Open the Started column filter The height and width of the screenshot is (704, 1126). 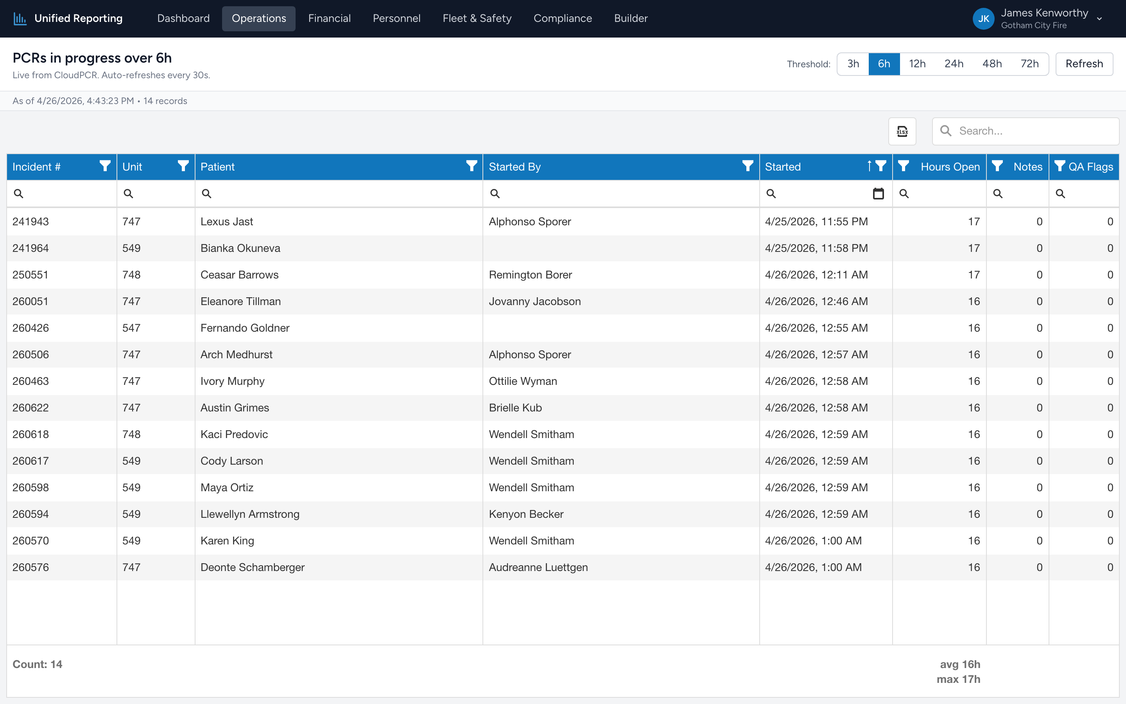coord(881,166)
